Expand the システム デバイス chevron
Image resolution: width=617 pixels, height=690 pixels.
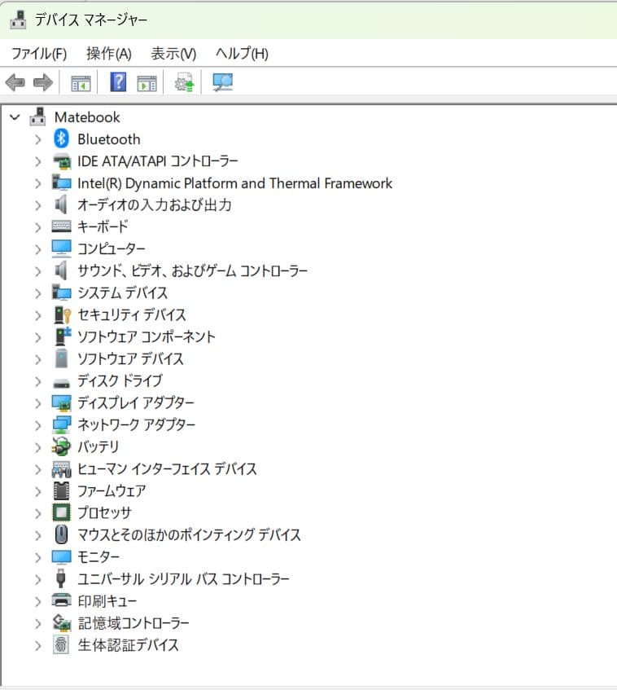coord(37,293)
